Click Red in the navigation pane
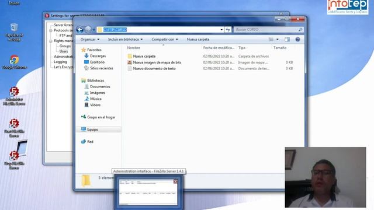Image resolution: width=374 pixels, height=210 pixels. point(90,142)
